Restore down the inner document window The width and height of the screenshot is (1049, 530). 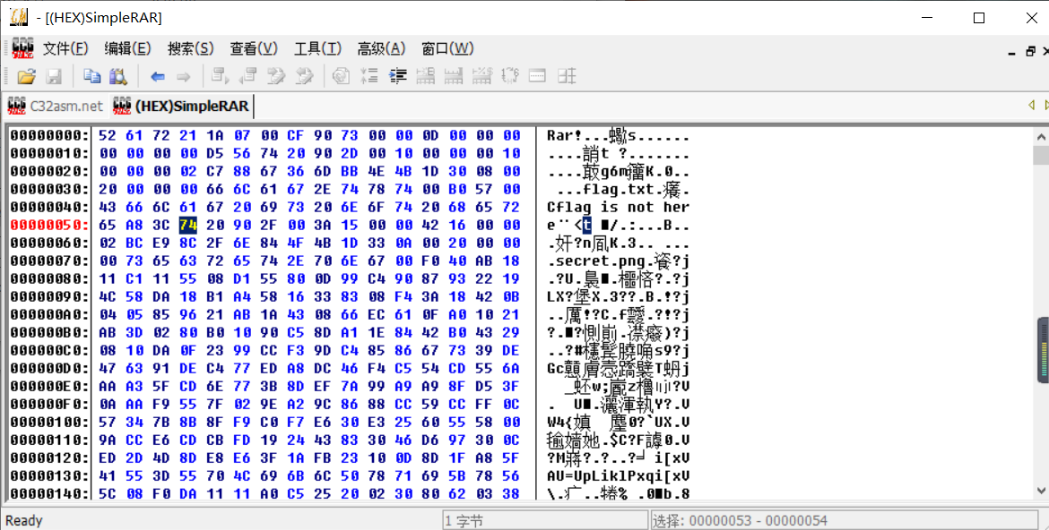coord(1030,51)
